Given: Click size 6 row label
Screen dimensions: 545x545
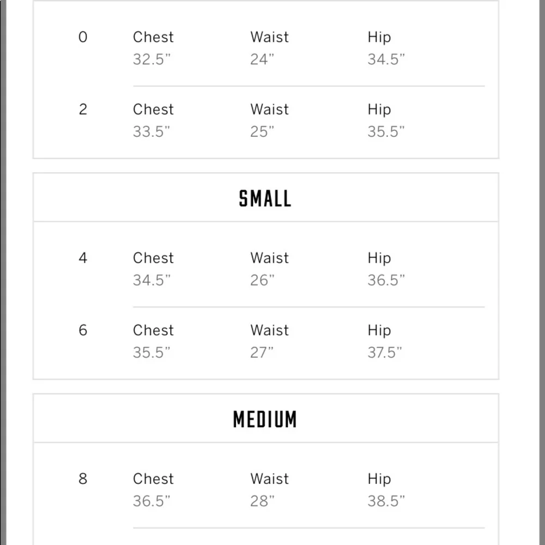Looking at the screenshot, I should pyautogui.click(x=83, y=330).
